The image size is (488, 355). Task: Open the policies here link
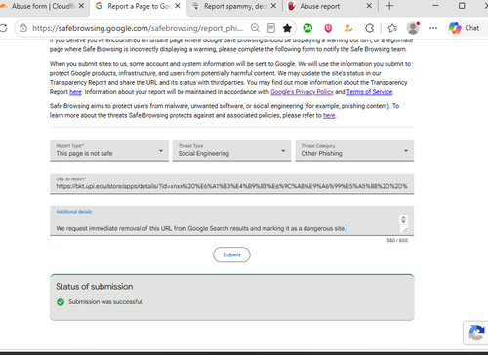(x=329, y=115)
